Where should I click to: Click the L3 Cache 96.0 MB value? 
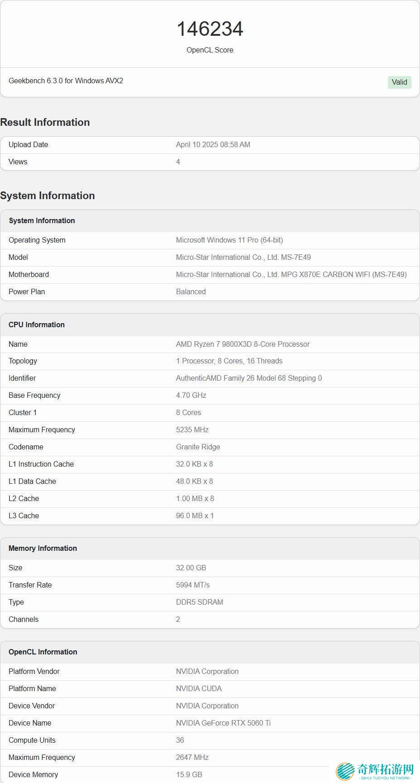195,516
